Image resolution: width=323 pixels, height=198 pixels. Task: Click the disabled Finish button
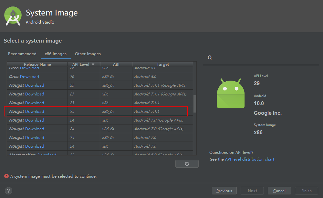(306, 191)
